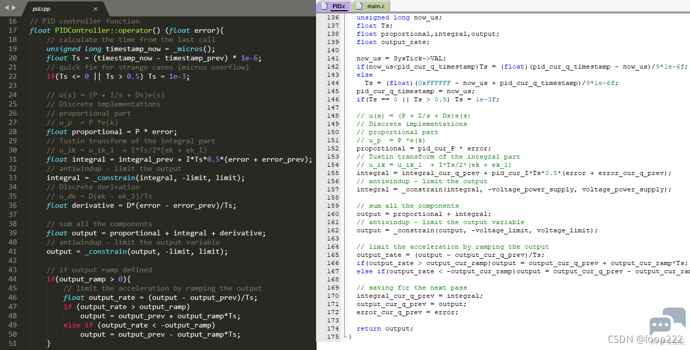Image resolution: width=690 pixels, height=350 pixels.
Task: Click '// Discrete derivation' comment
Action: click(93, 187)
